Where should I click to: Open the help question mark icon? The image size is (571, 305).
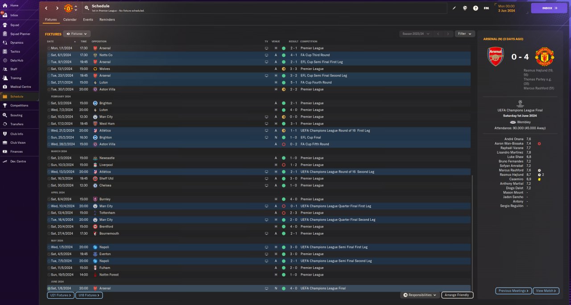point(476,8)
